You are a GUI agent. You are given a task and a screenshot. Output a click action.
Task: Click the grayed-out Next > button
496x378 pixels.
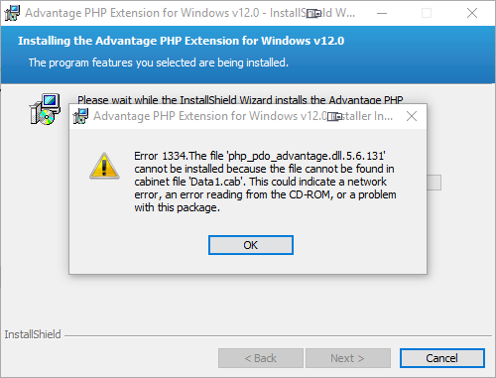coord(348,358)
